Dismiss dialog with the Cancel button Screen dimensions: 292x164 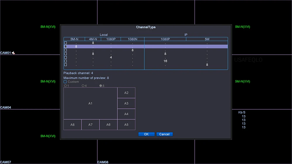(164, 134)
